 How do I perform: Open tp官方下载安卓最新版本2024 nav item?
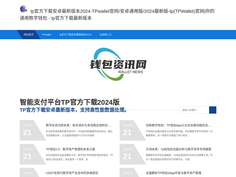coord(75,35)
